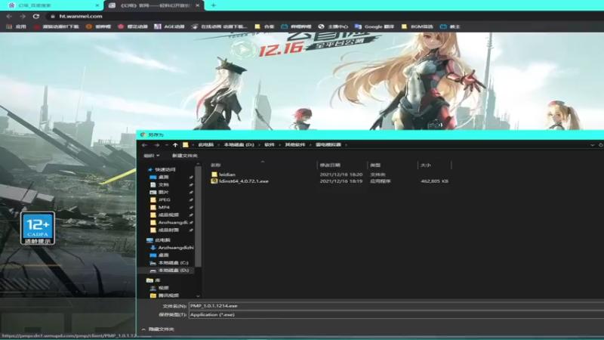The width and height of the screenshot is (604, 340).
Task: Click 新建文件夹 new folder button
Action: point(184,156)
